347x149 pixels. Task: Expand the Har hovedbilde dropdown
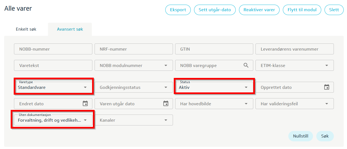pyautogui.click(x=246, y=104)
